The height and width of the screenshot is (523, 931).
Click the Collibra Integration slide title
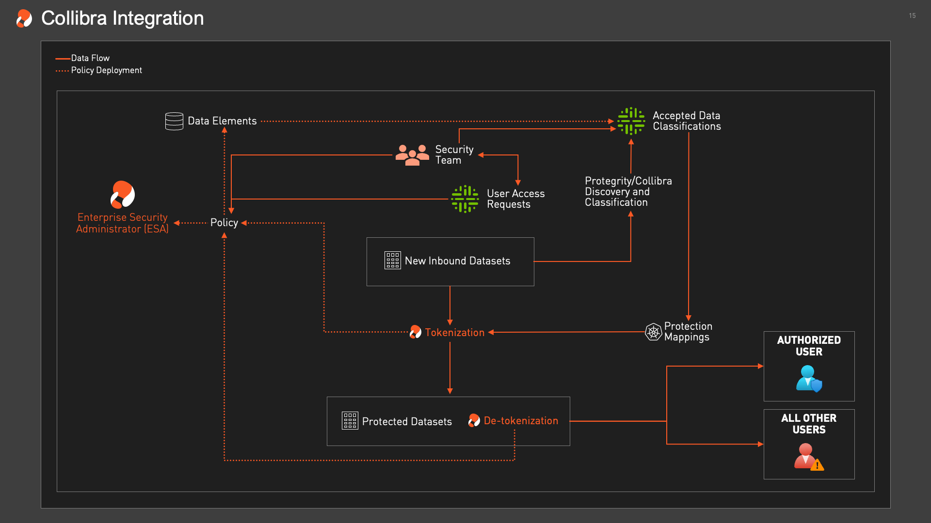tap(122, 18)
